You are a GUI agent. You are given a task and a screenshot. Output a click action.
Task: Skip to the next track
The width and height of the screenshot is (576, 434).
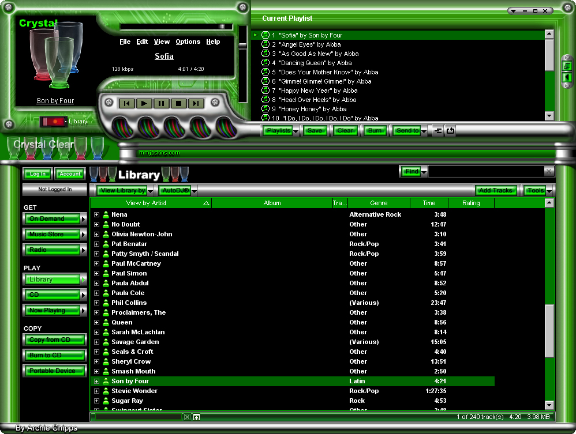[196, 103]
